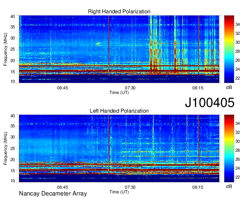The width and height of the screenshot is (244, 198).
Task: Click the 'Nancay Decameter Array' caption
Action: click(x=53, y=194)
